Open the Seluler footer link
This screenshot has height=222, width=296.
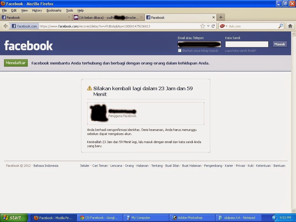pyautogui.click(x=85, y=166)
